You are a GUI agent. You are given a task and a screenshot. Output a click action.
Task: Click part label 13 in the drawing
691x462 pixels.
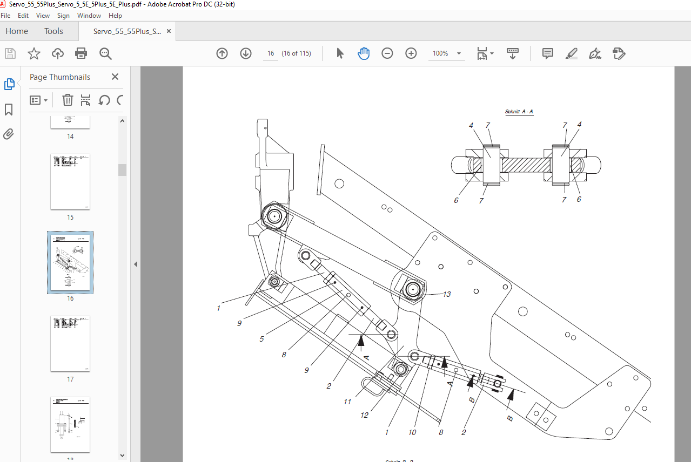click(446, 294)
